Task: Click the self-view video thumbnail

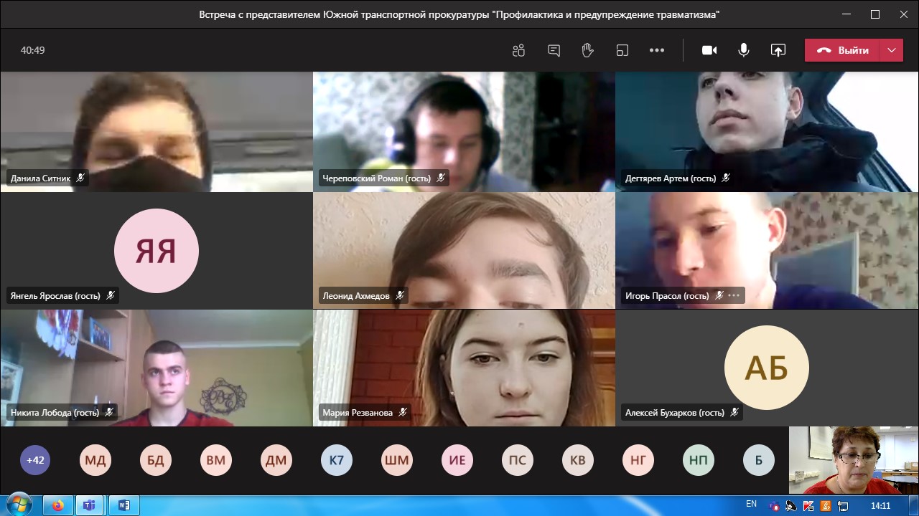Action: click(854, 460)
